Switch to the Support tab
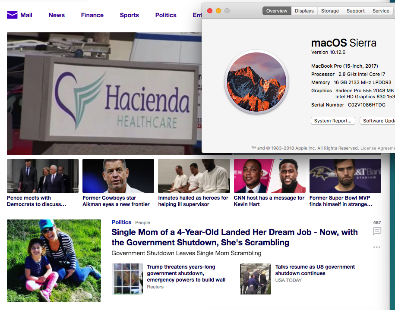 pos(356,11)
